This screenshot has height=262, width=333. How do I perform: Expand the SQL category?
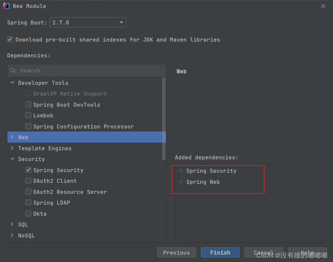tap(12, 224)
